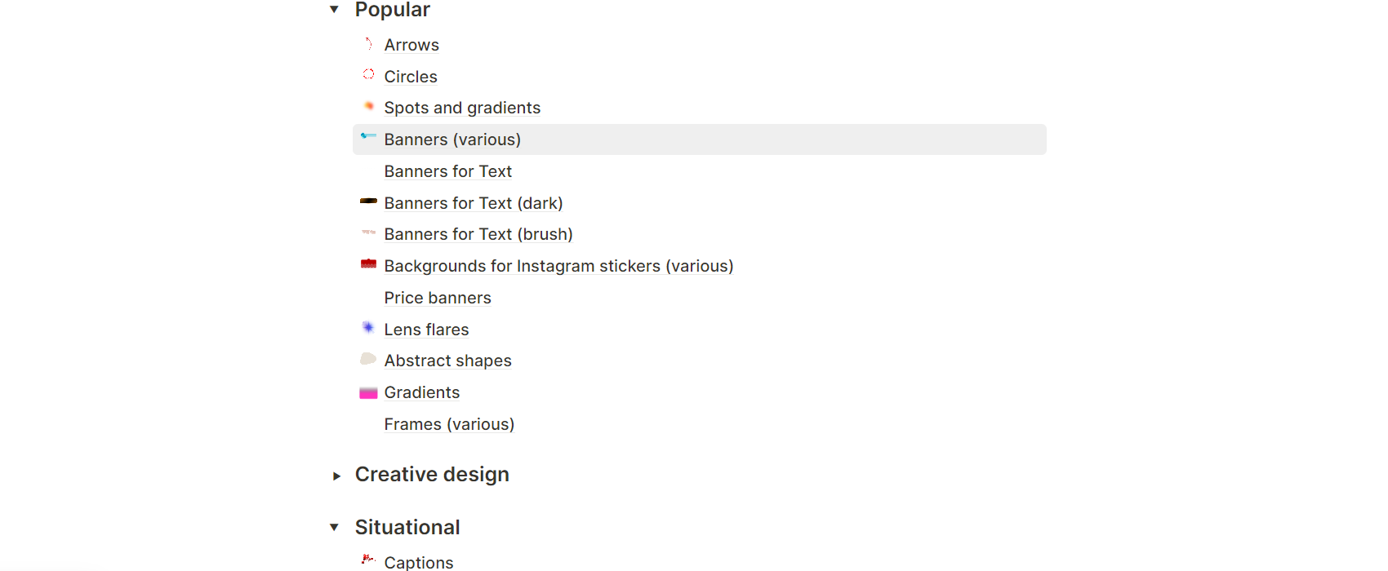The height and width of the screenshot is (571, 1388).
Task: Expand the Creative design section
Action: [x=336, y=476]
